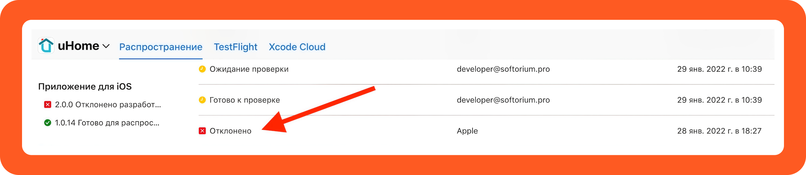Open the uHome app switcher chevron
Screen dimensions: 806x175
pos(106,46)
